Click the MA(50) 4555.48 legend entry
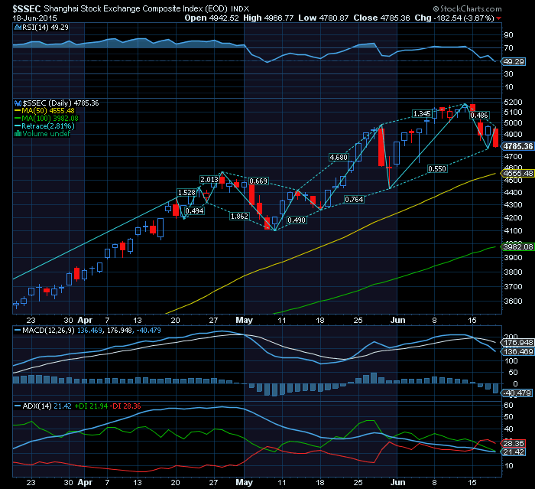535x489 pixels. [x=44, y=111]
